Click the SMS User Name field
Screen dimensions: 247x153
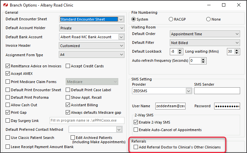[170, 106]
